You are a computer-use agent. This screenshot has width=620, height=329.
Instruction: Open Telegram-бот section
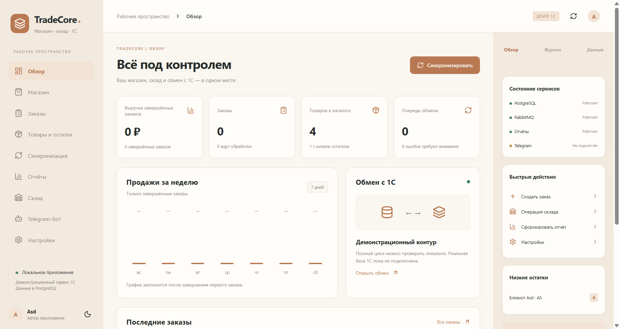point(51,219)
